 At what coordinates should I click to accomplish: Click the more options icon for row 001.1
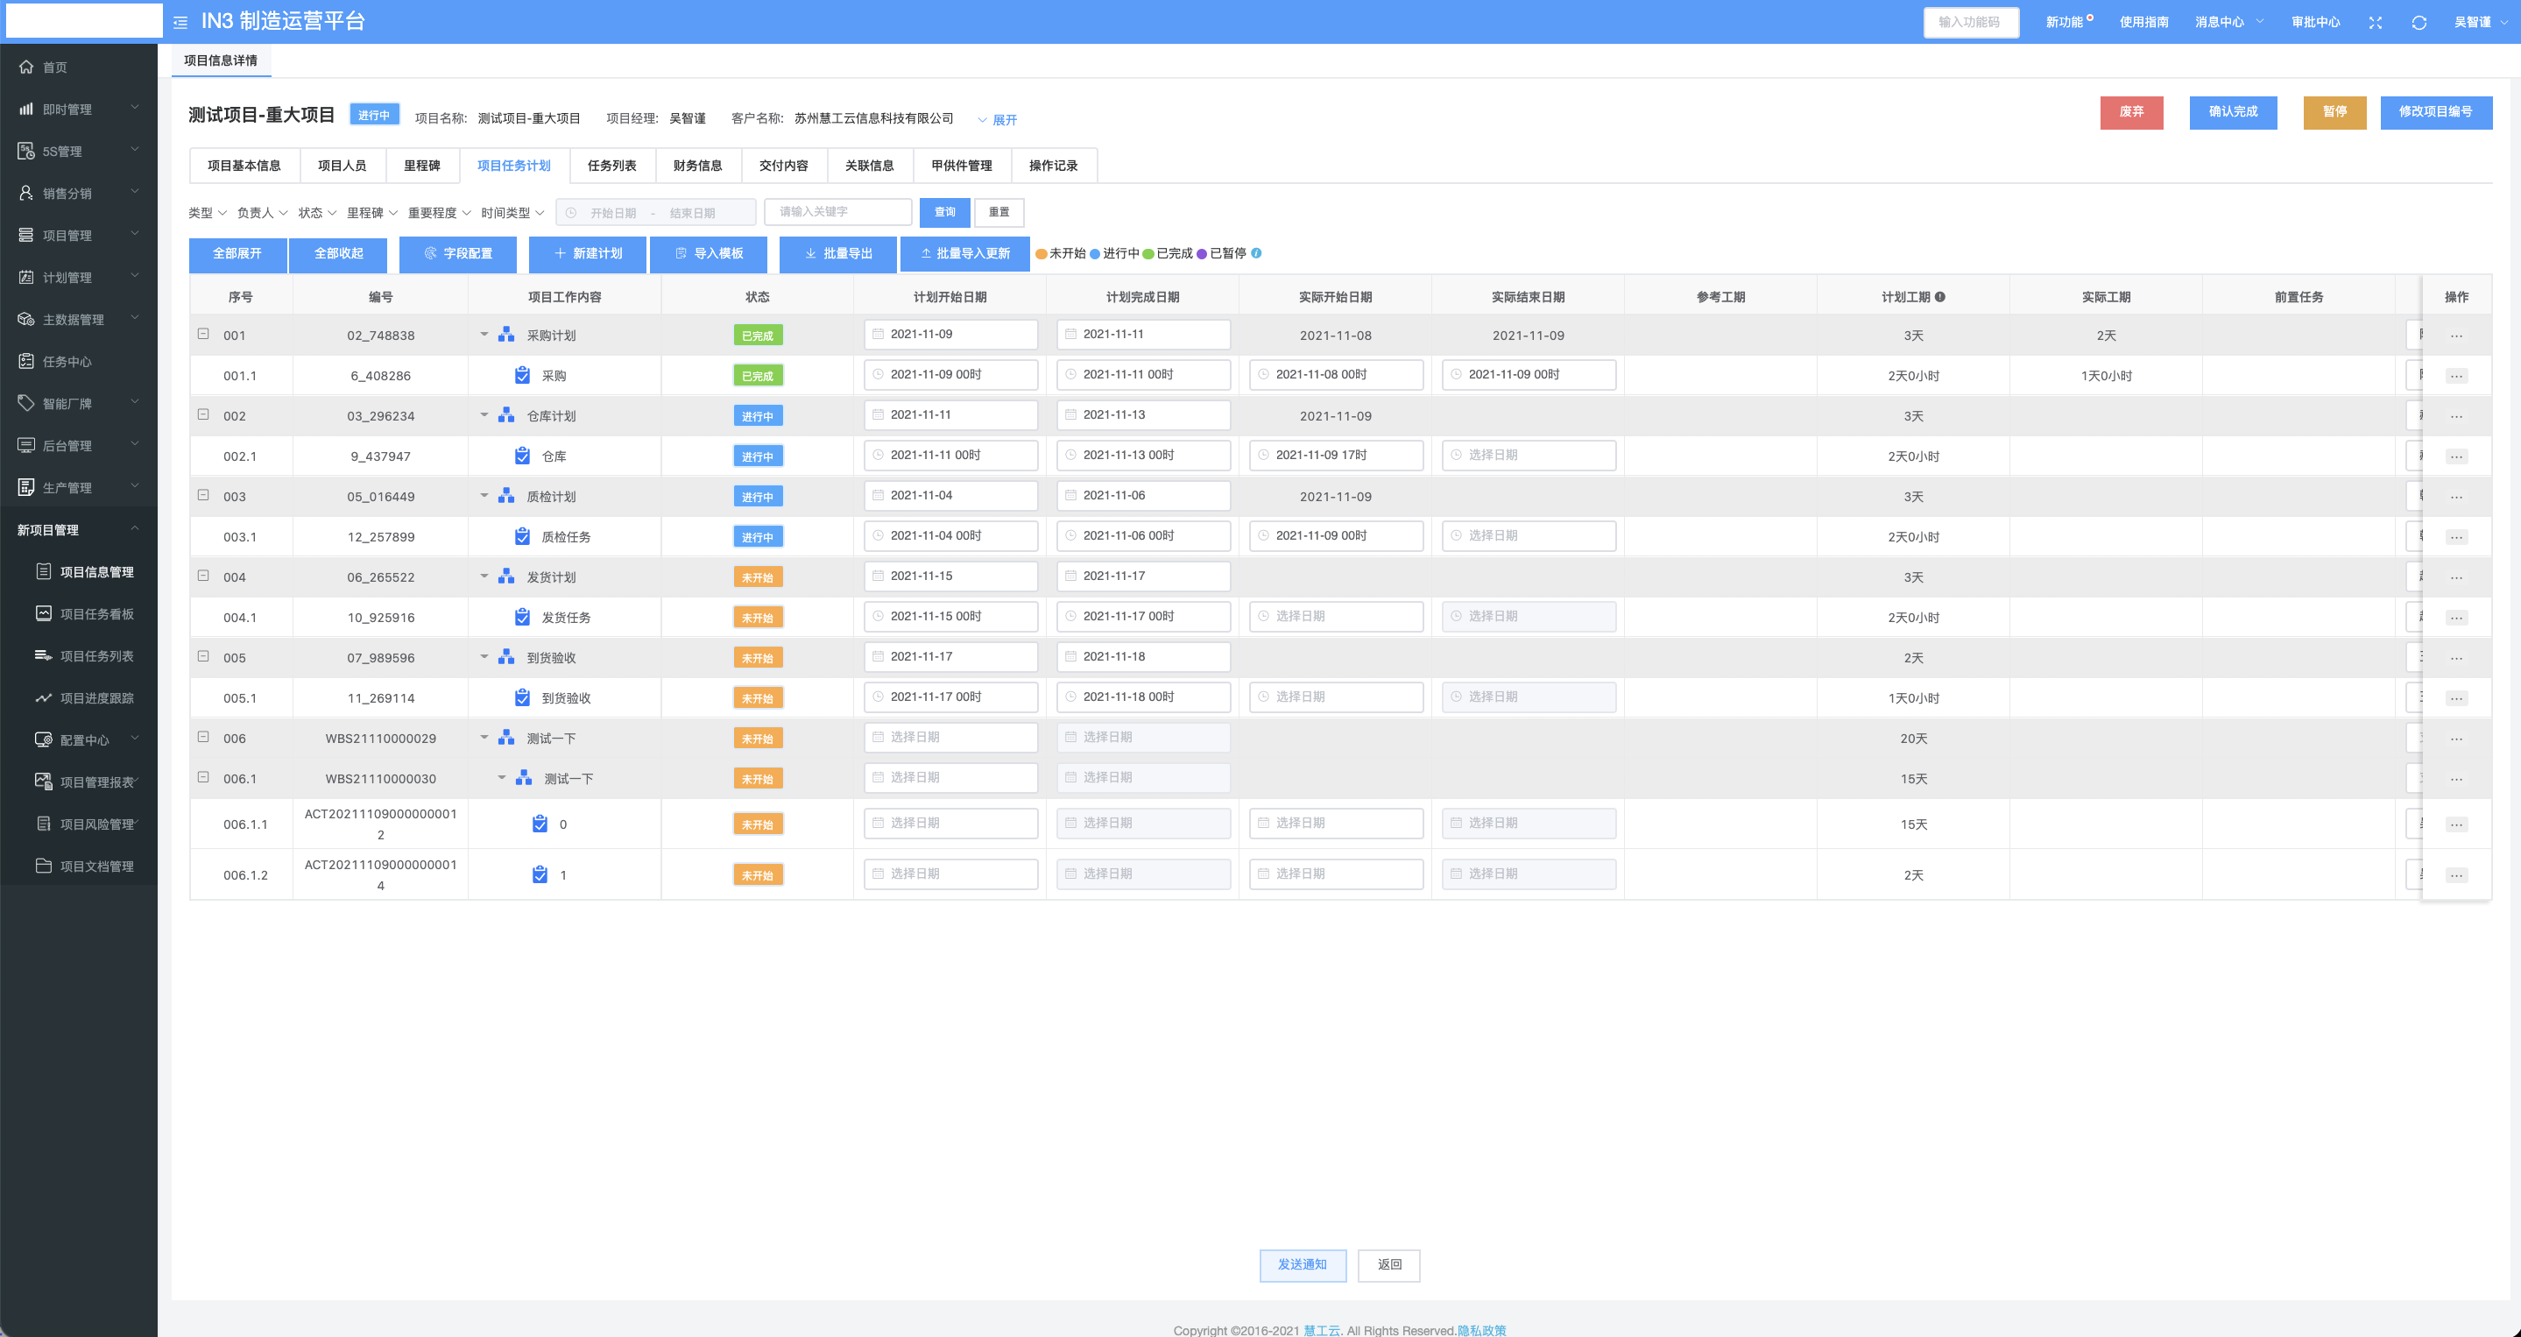click(x=2456, y=376)
